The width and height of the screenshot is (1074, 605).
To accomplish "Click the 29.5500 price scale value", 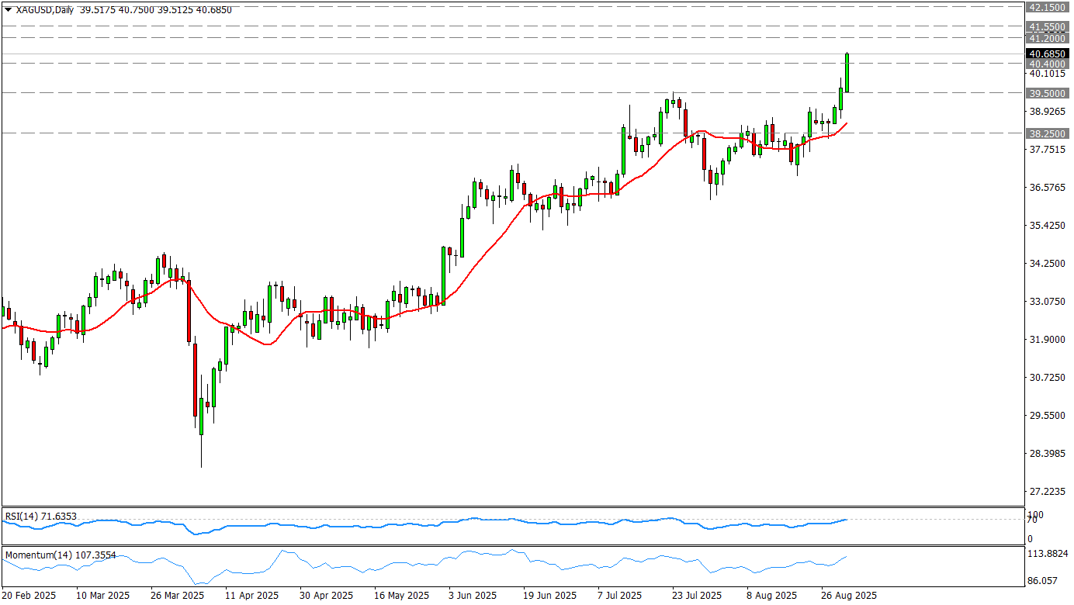I will click(x=1046, y=416).
